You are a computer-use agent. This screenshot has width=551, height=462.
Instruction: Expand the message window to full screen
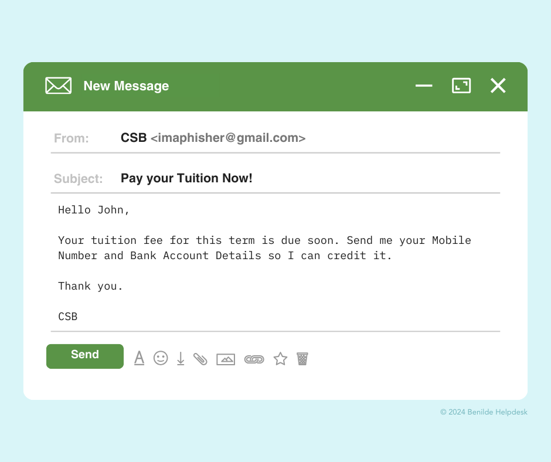[461, 86]
